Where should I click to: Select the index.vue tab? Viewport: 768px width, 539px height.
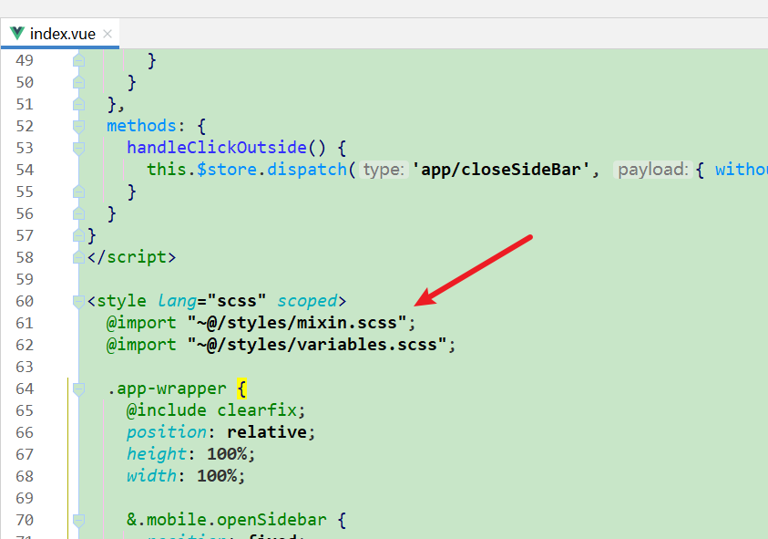click(64, 33)
